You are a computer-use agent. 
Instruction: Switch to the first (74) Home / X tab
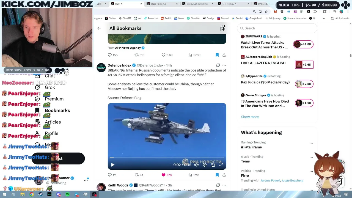tap(234, 4)
